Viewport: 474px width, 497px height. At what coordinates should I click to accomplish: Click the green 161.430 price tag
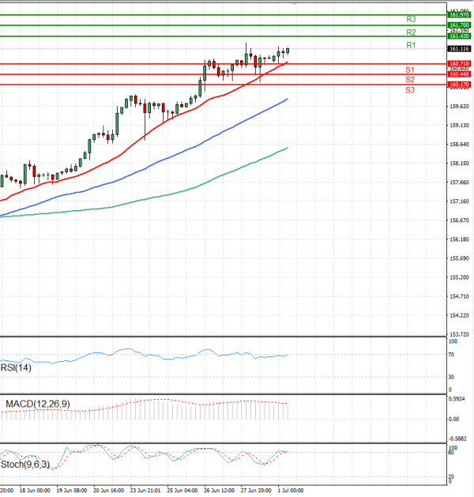(x=459, y=36)
